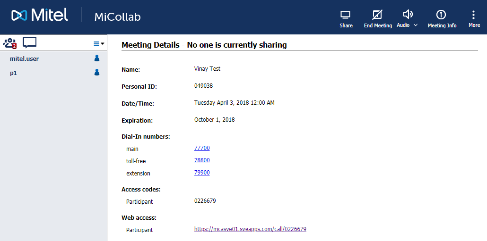This screenshot has width=487, height=241.
Task: Show the participants list icon
Action: [x=9, y=43]
